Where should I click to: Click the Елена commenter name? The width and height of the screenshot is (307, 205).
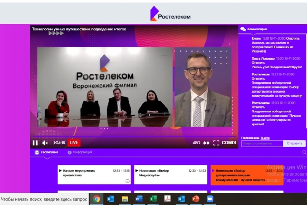(x=256, y=39)
